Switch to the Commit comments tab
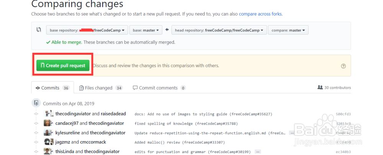Image resolution: width=383 pixels, height=155 pixels. tap(159, 88)
